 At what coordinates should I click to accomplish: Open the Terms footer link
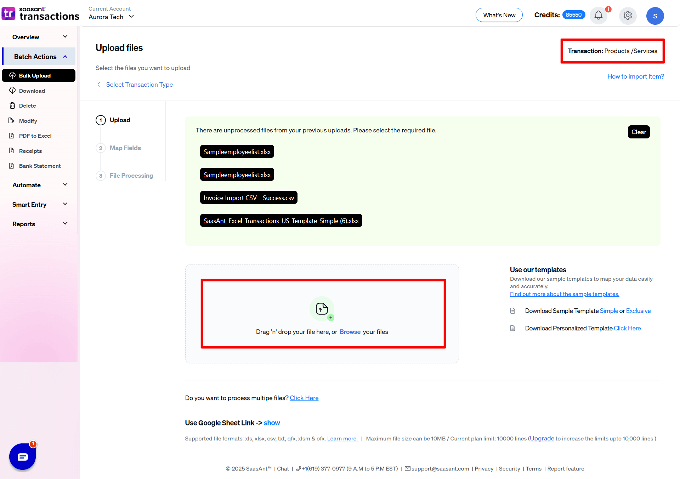(x=533, y=468)
